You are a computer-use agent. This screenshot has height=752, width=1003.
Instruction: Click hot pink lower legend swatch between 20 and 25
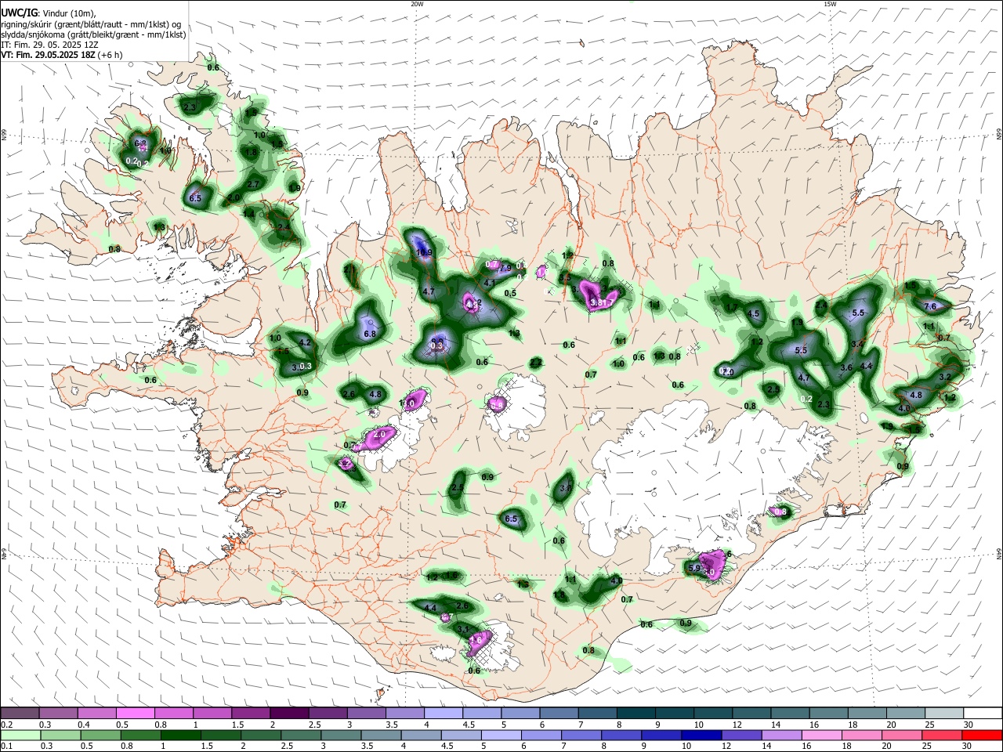902,736
